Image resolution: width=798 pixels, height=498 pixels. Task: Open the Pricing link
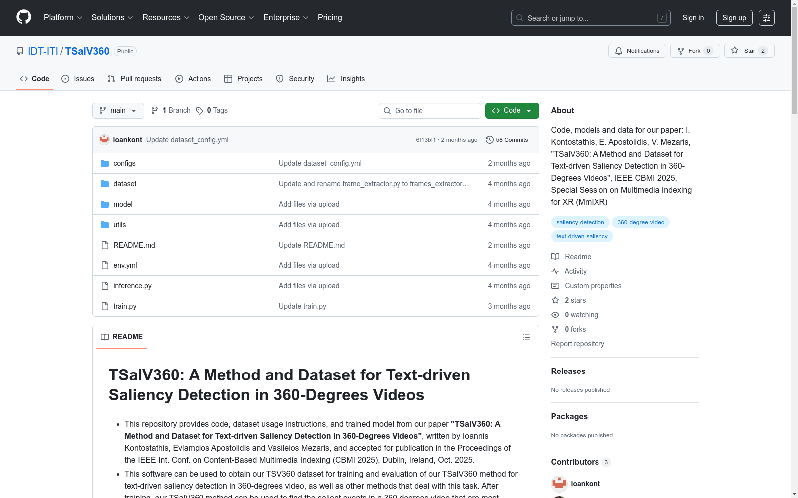(330, 18)
